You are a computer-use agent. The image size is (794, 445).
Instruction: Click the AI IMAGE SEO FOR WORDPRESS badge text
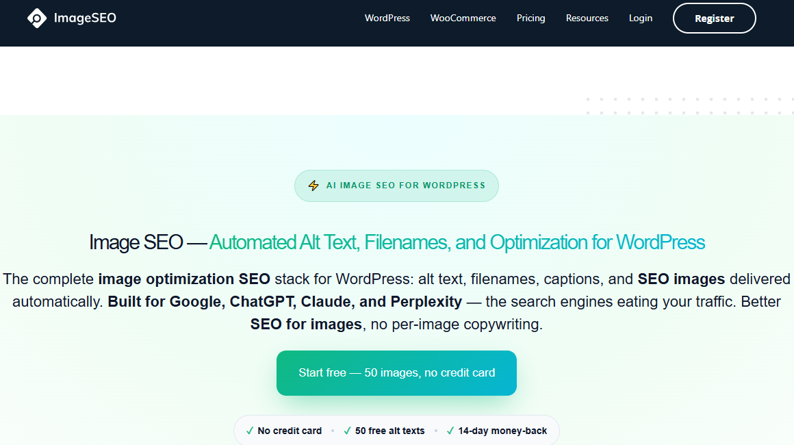pyautogui.click(x=406, y=186)
